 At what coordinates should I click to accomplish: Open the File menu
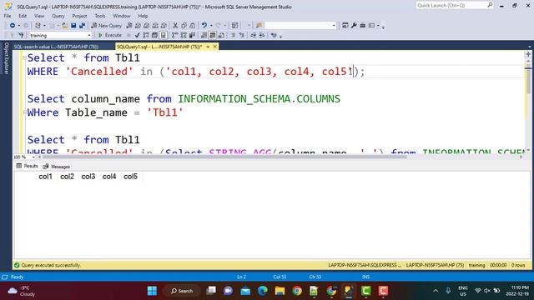pyautogui.click(x=8, y=16)
